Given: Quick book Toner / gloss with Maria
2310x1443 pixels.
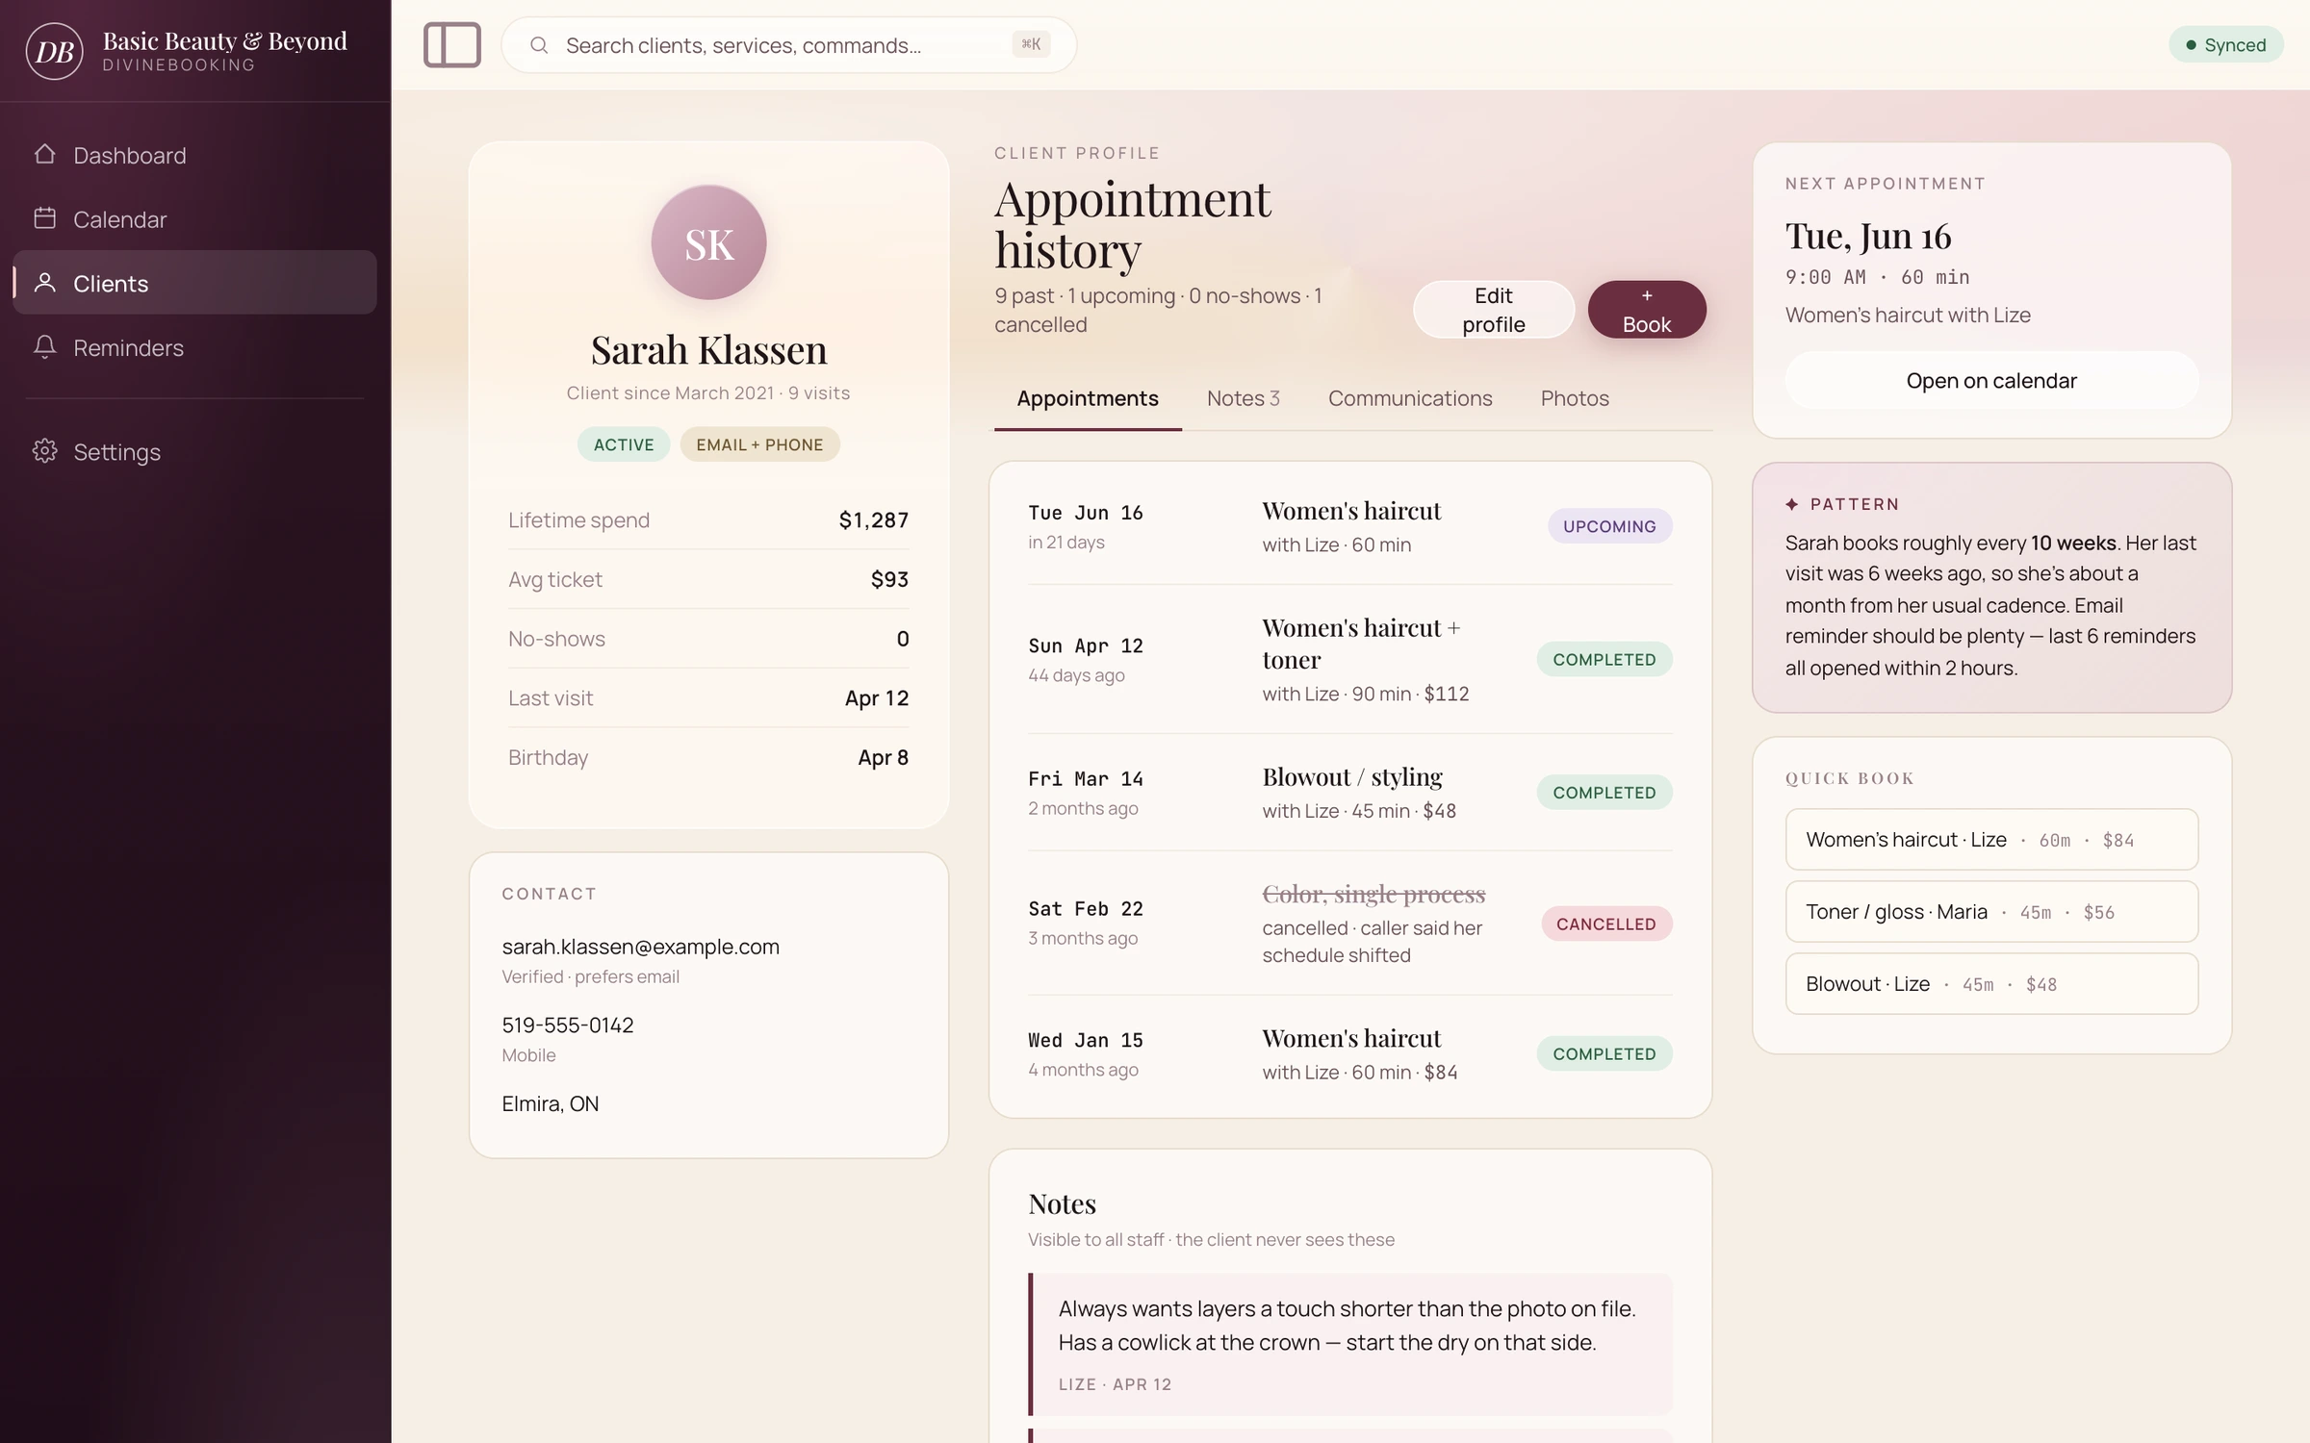Looking at the screenshot, I should tap(1991, 912).
